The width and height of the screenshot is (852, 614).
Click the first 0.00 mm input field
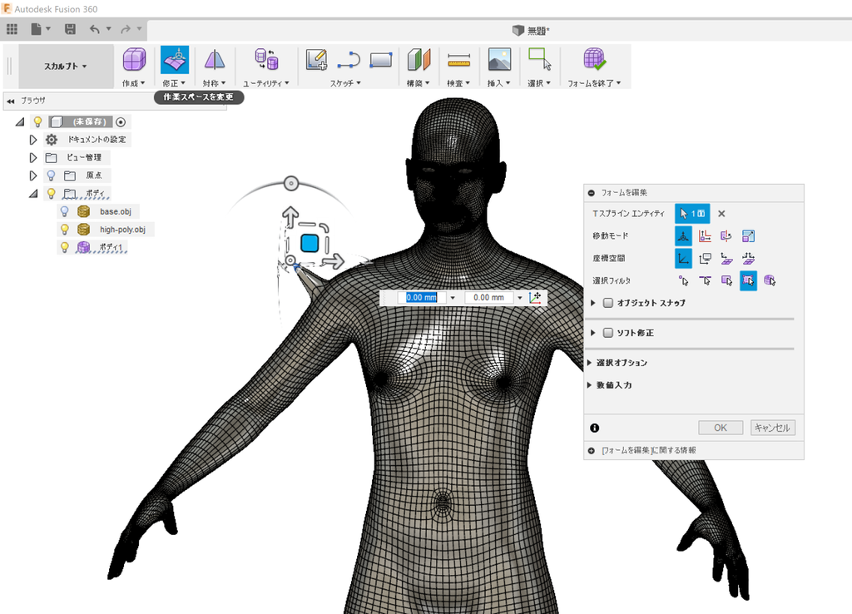(422, 297)
